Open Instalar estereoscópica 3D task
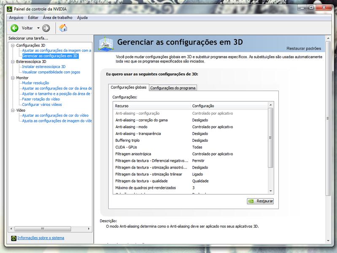The width and height of the screenshot is (337, 253). [43, 67]
